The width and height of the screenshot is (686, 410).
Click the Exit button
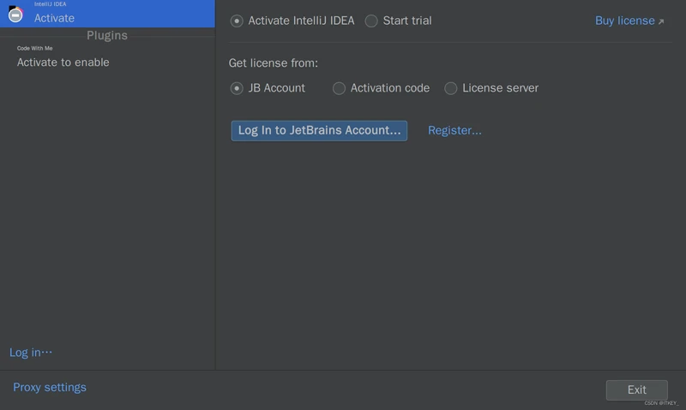(x=636, y=389)
